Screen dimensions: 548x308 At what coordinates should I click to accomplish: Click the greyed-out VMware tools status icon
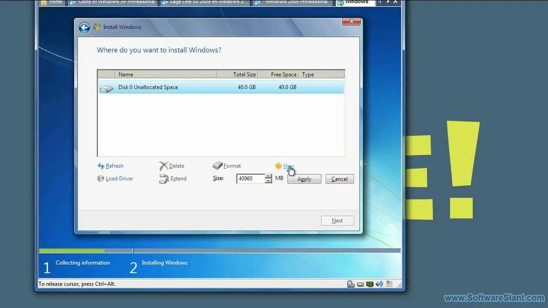pos(389,284)
